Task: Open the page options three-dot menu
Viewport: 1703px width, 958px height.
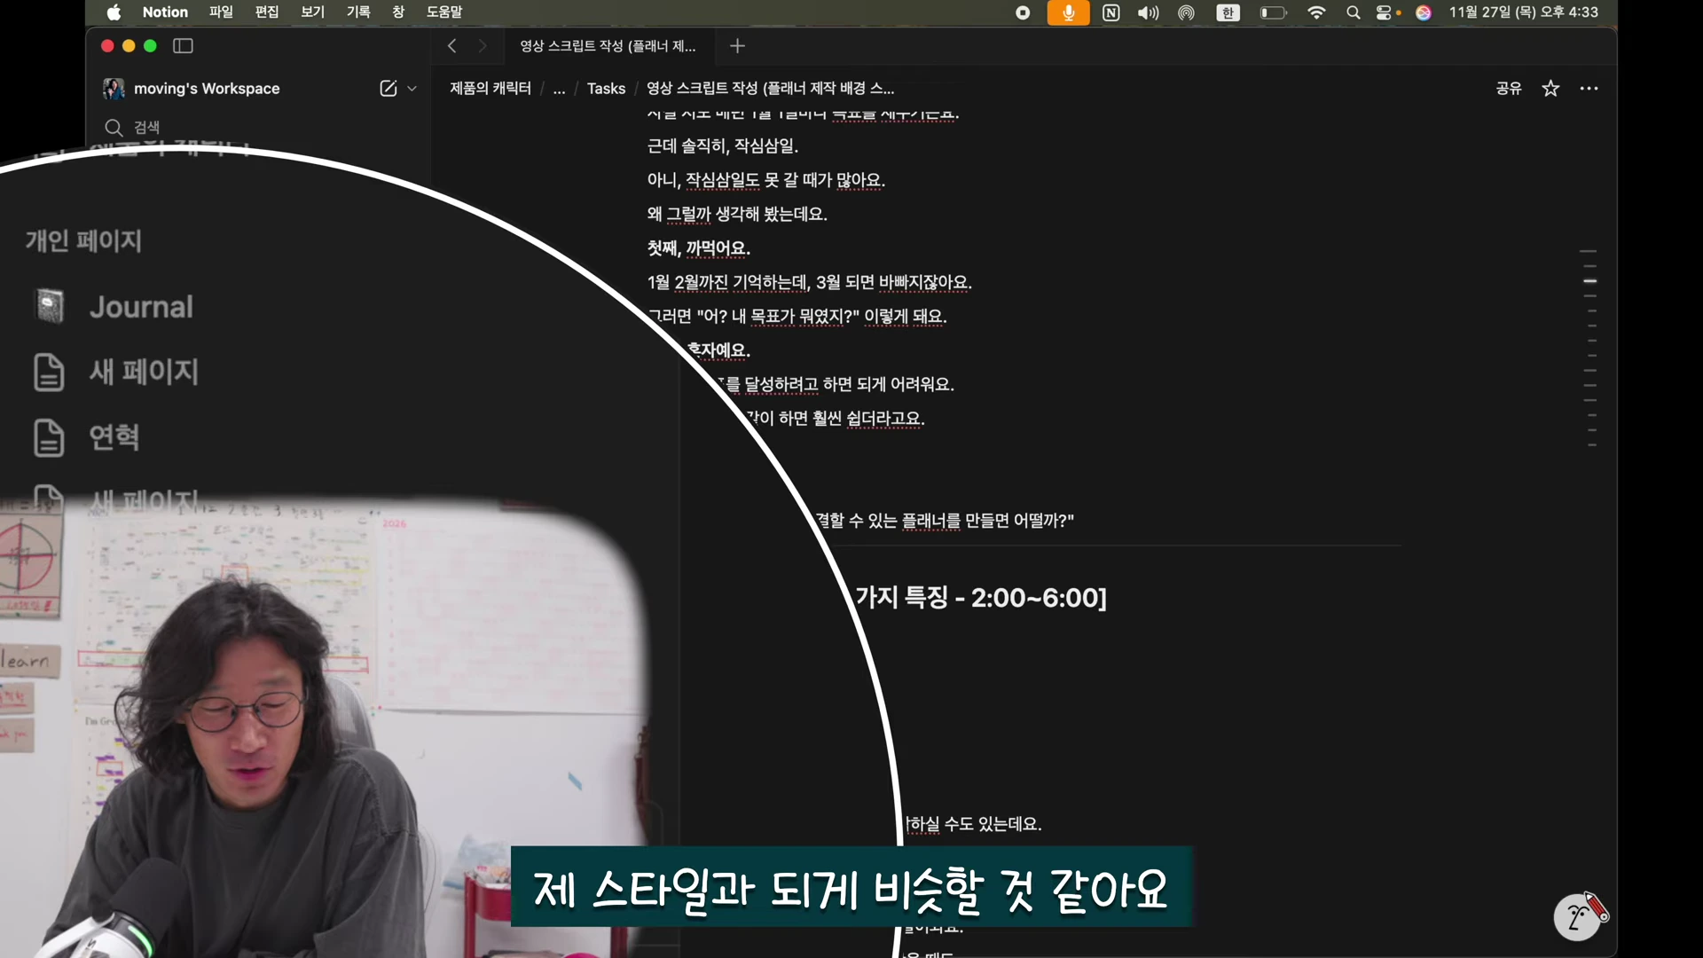Action: click(1589, 89)
